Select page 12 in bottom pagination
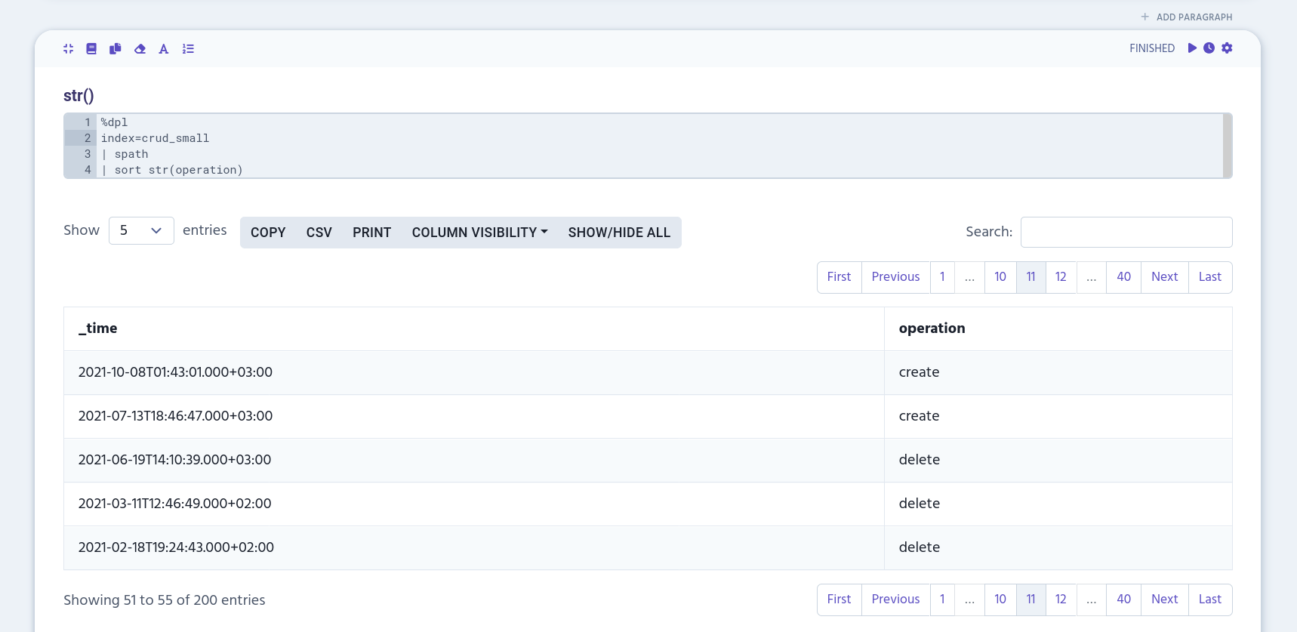 1061,600
